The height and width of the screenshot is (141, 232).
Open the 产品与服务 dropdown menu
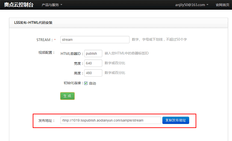tap(52, 5)
